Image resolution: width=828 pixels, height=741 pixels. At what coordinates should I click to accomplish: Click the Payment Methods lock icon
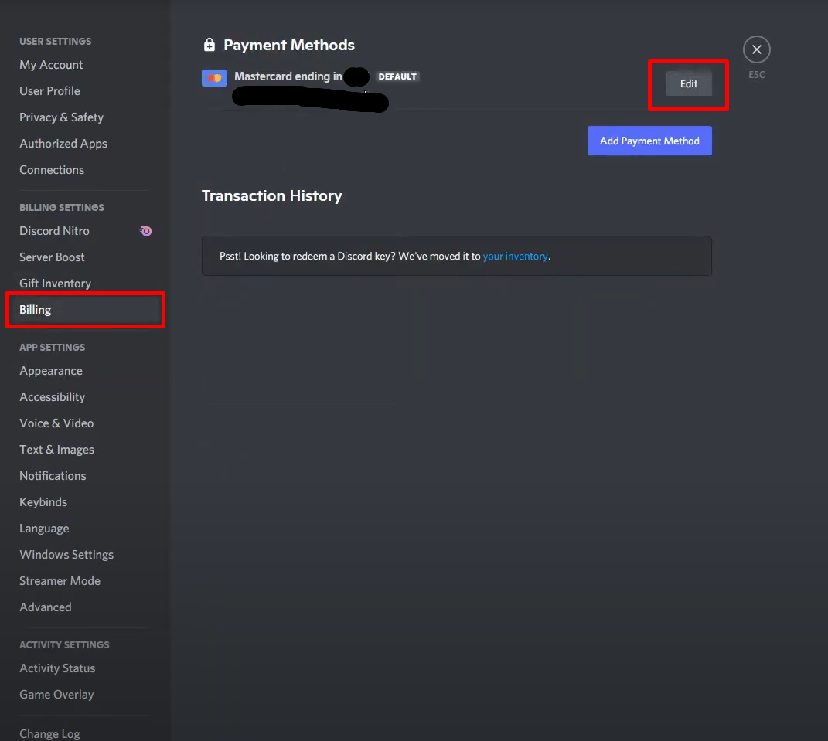tap(210, 45)
